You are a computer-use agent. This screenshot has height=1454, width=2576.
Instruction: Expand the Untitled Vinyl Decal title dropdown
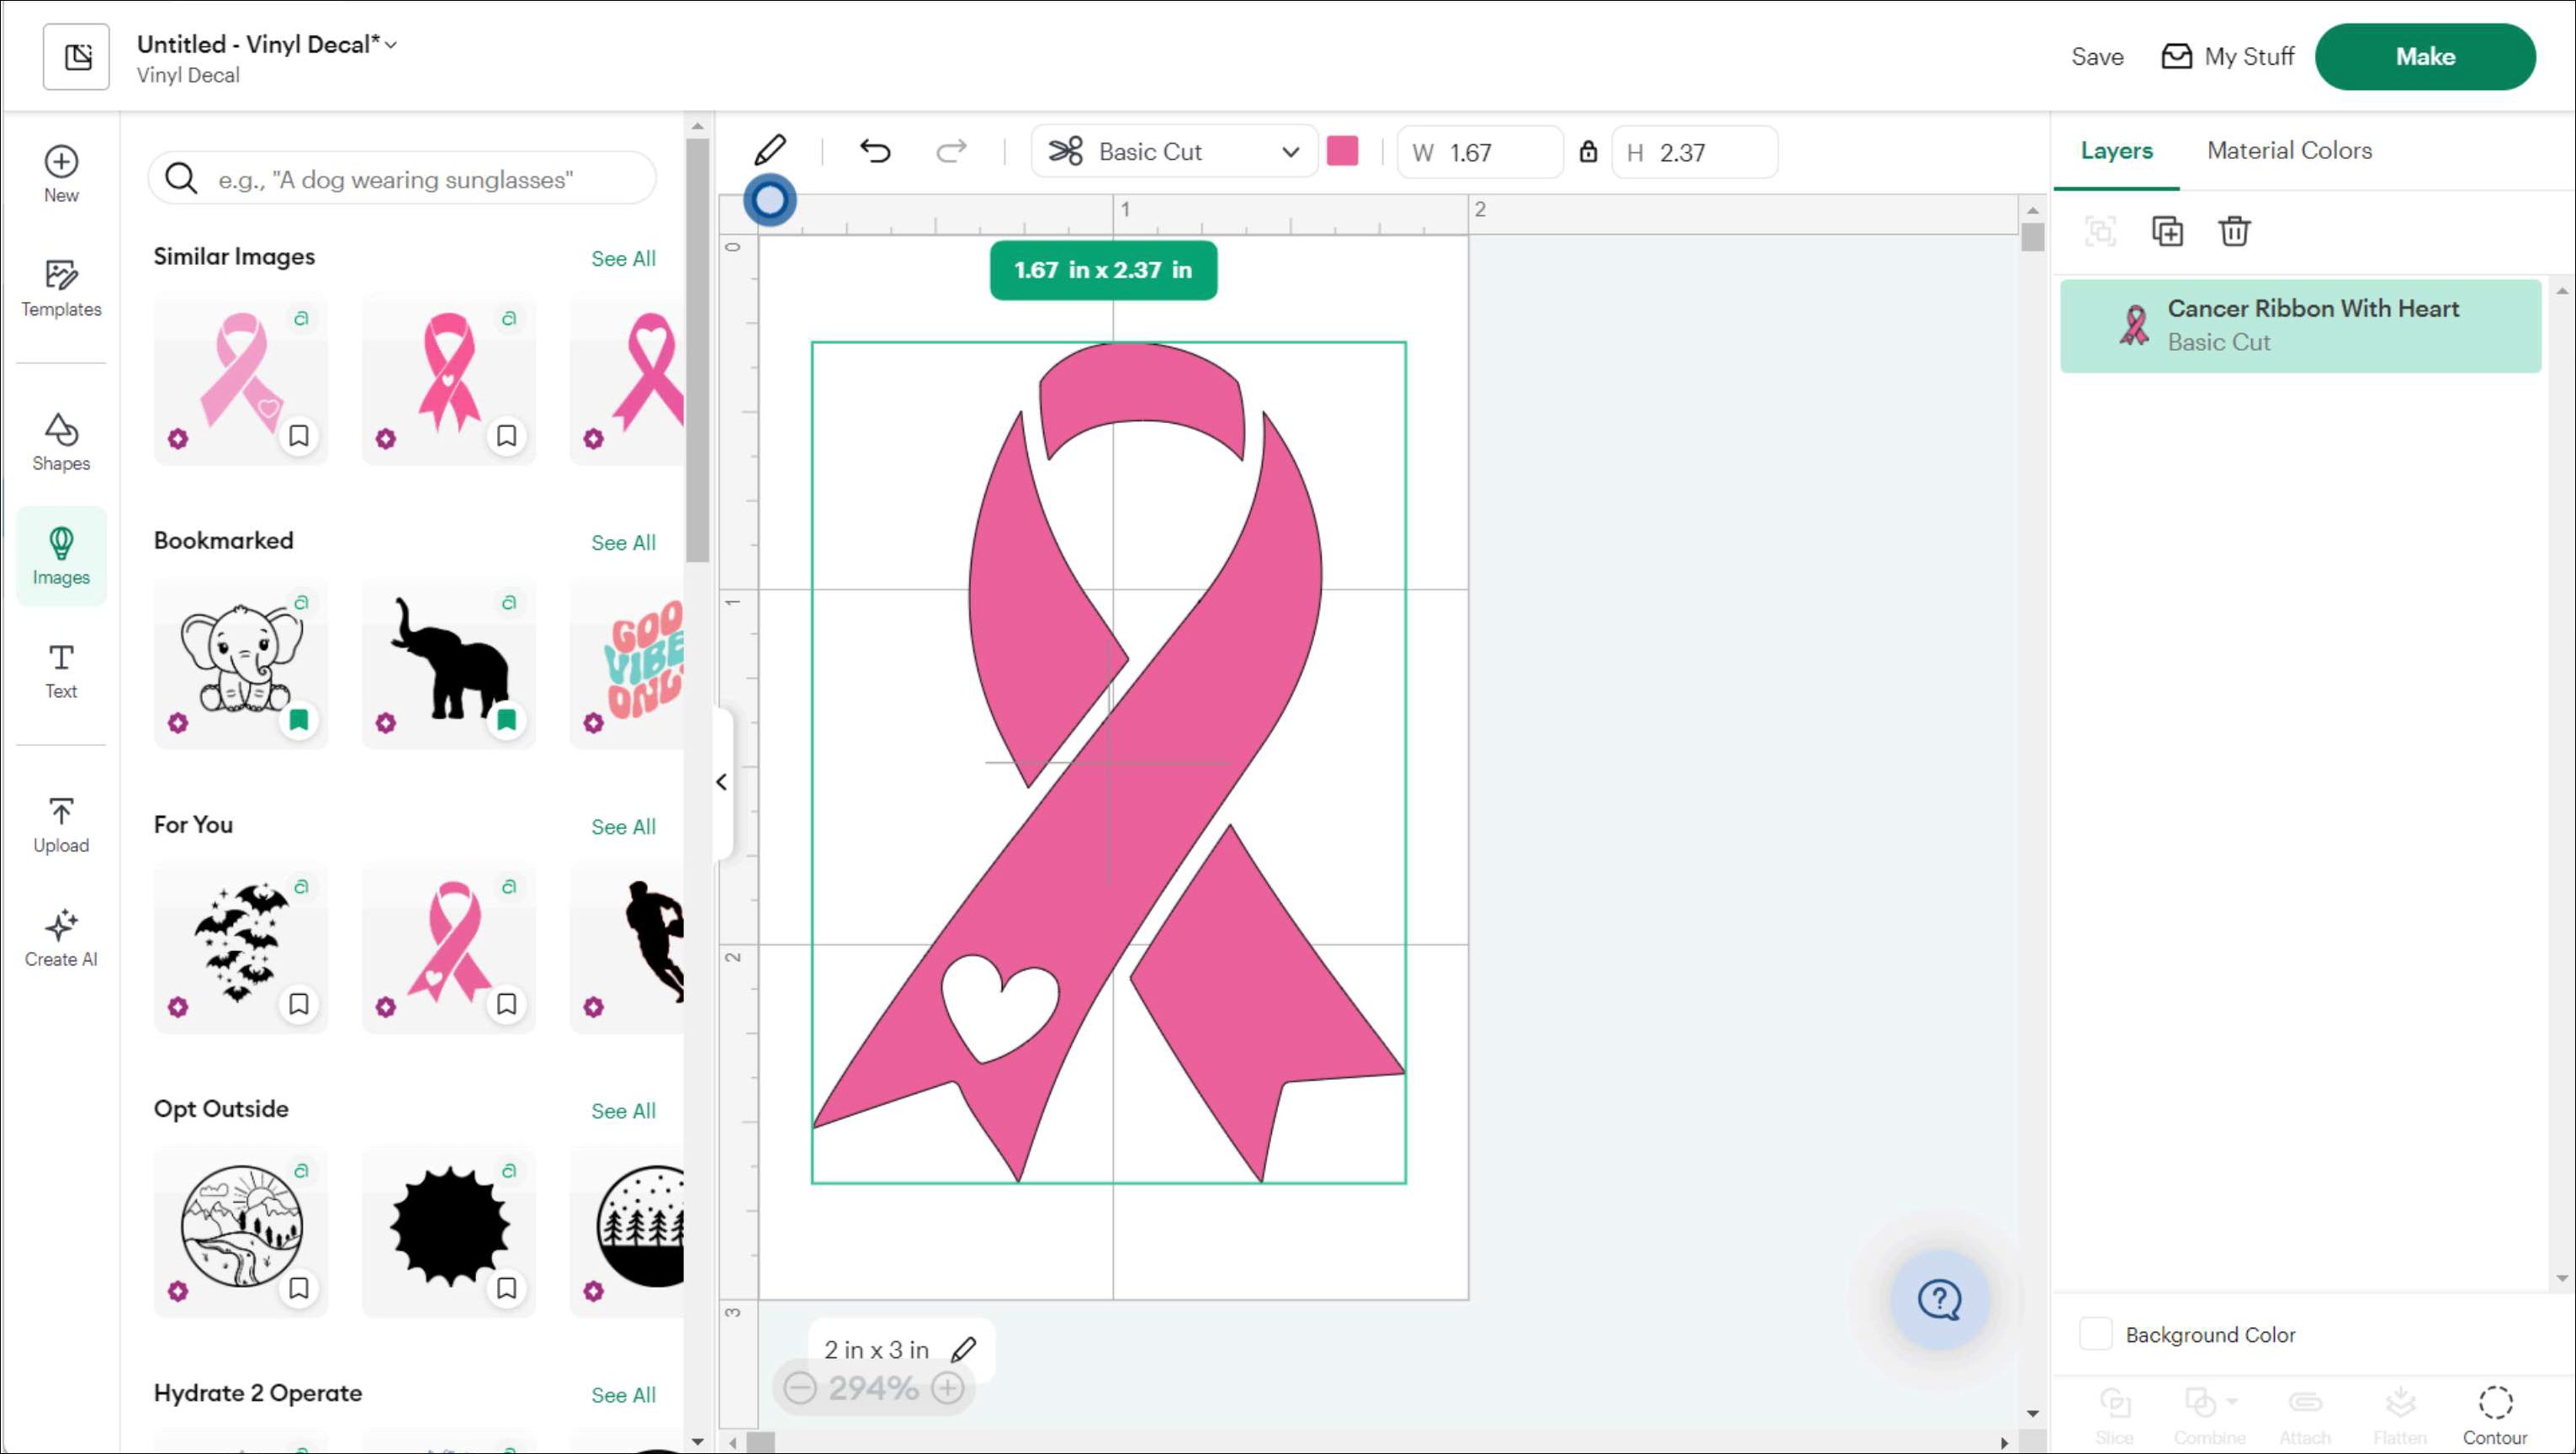pyautogui.click(x=391, y=44)
